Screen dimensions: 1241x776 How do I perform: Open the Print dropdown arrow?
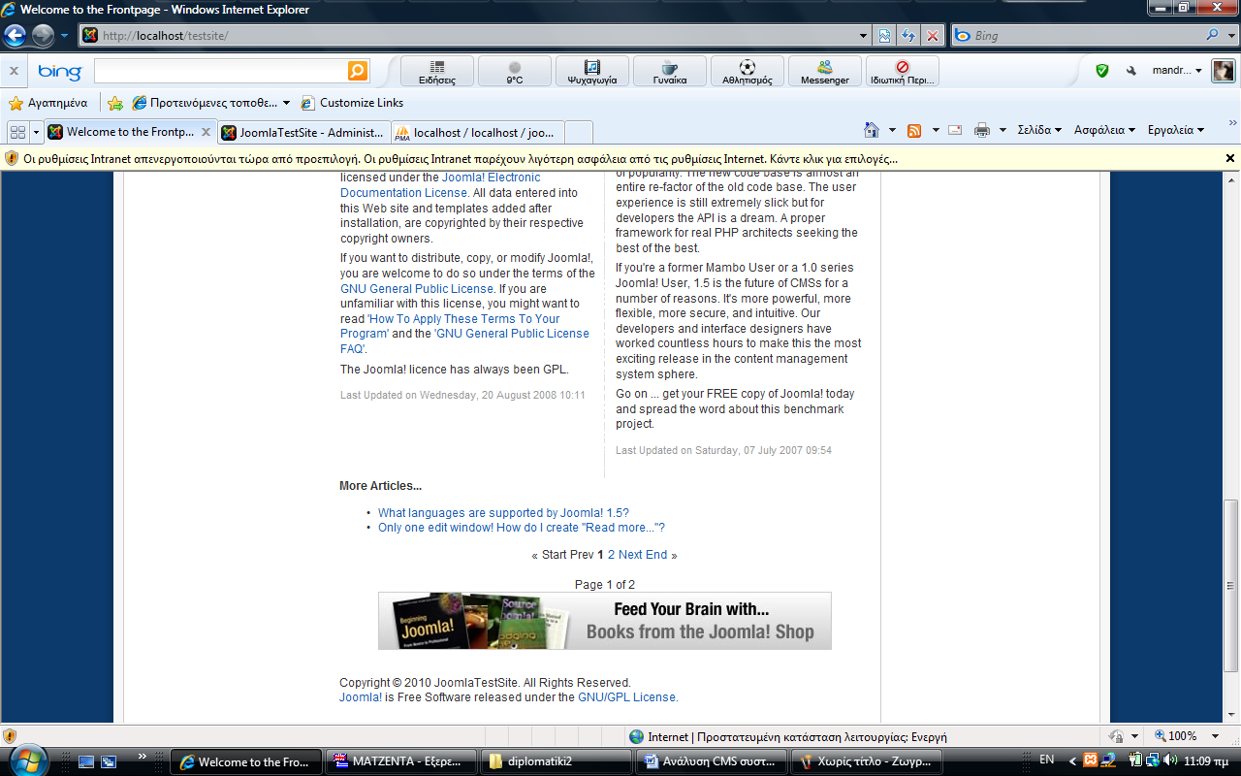coord(1002,130)
